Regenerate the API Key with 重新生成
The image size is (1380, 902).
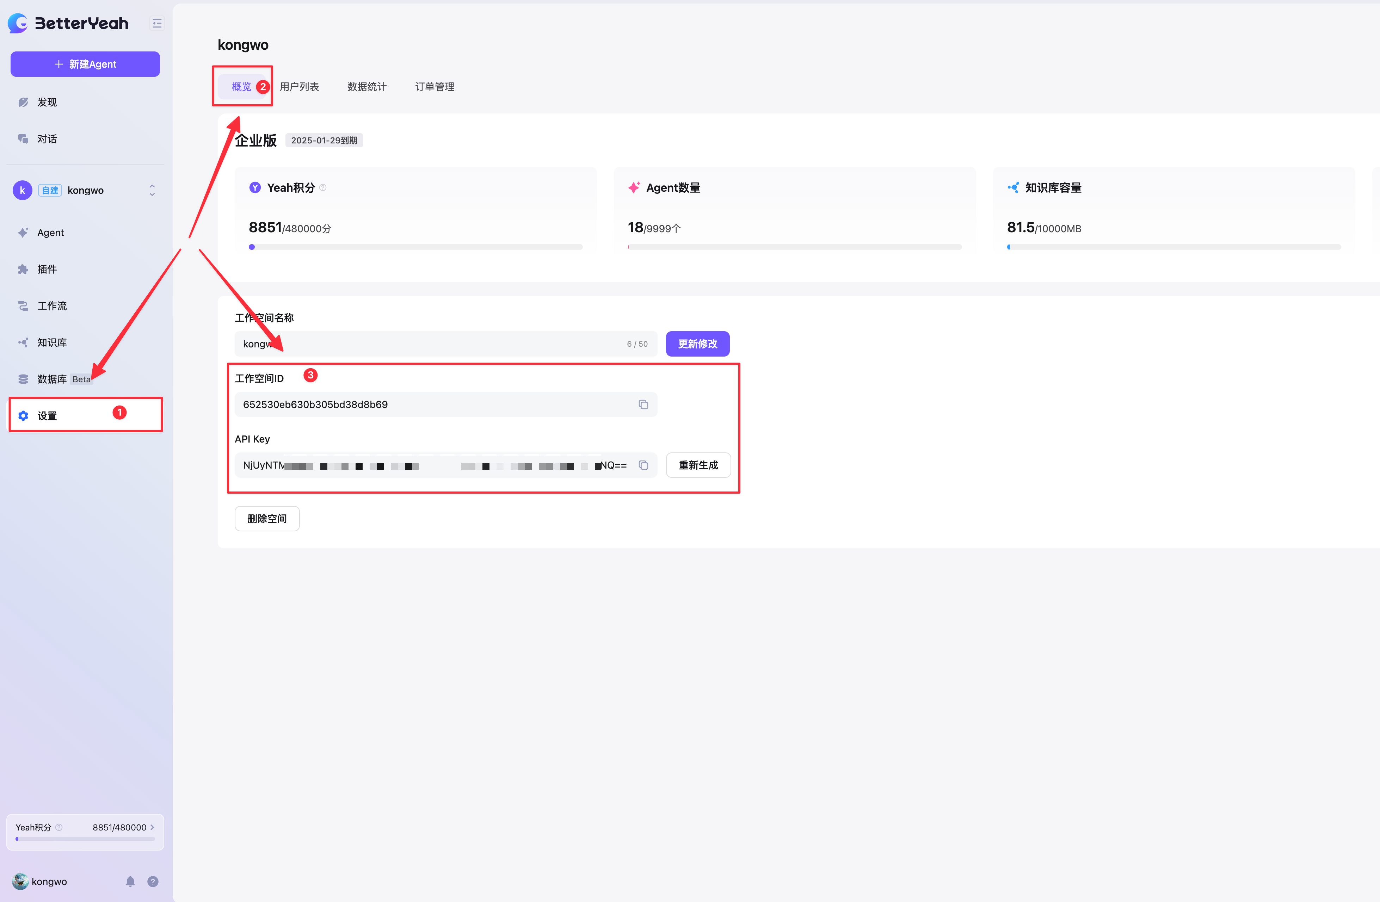pyautogui.click(x=698, y=465)
